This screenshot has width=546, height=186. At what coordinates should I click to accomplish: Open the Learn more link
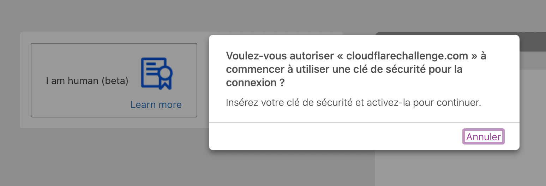click(156, 104)
